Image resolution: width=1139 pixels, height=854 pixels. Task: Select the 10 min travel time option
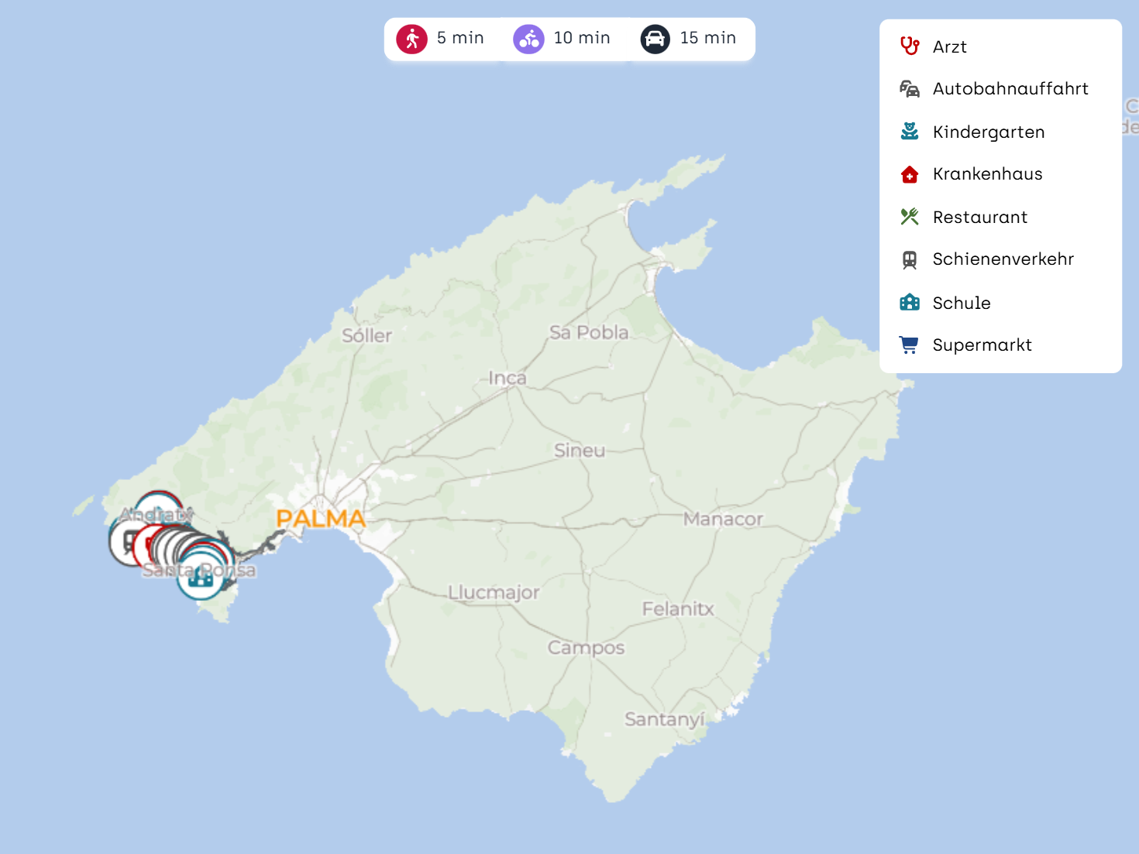582,38
